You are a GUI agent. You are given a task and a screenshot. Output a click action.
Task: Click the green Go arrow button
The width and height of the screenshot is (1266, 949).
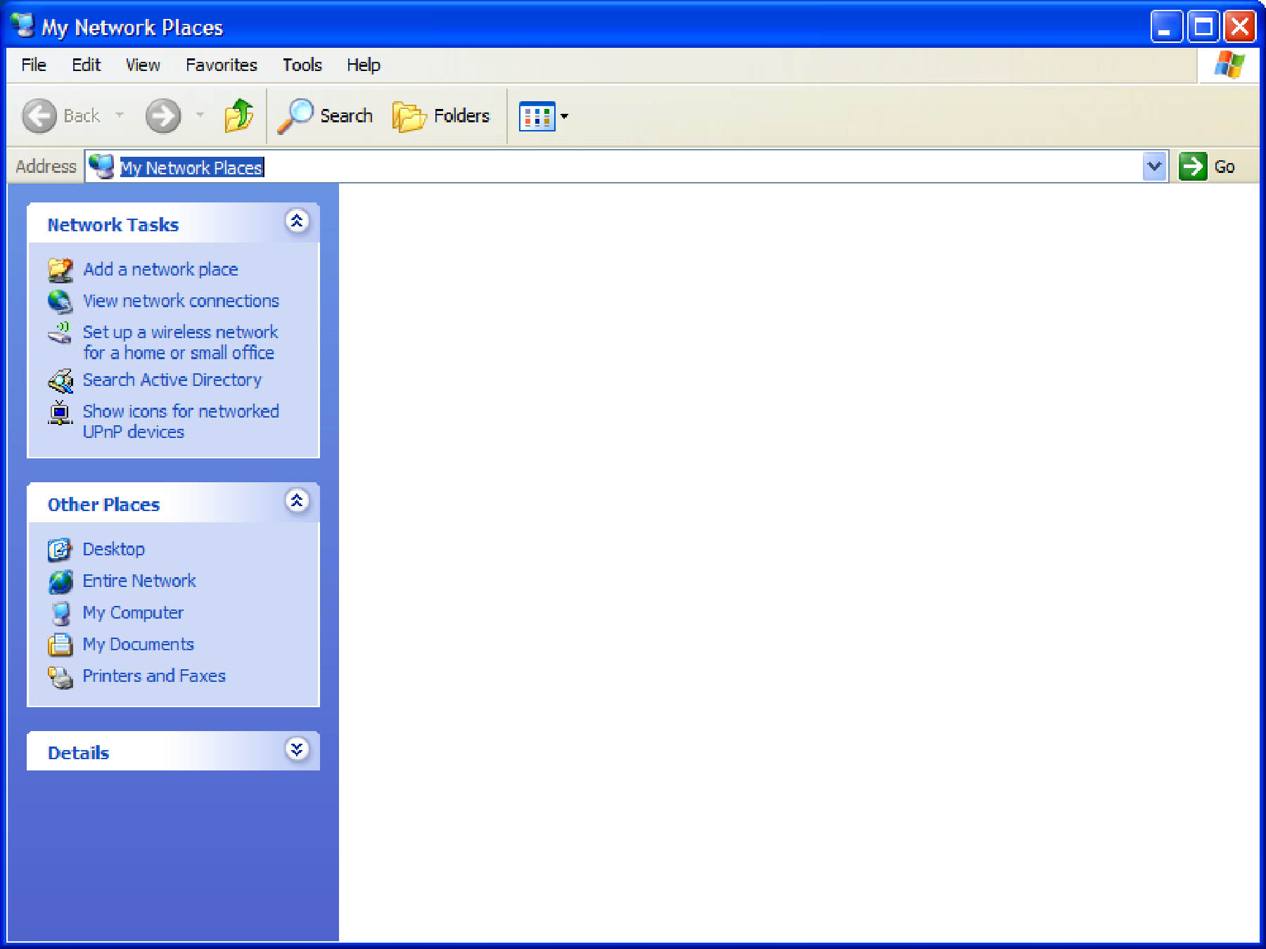point(1193,167)
